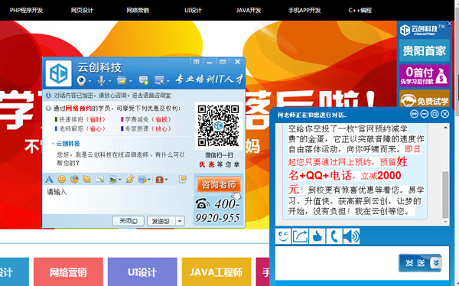Click the orange 咨询老师 button
This screenshot has height=286, width=459.
[219, 185]
